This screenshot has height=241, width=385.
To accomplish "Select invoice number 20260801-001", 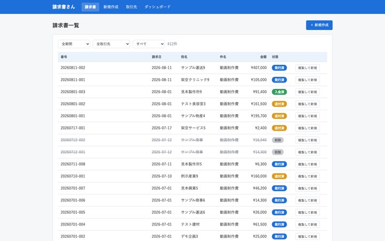I will [73, 116].
